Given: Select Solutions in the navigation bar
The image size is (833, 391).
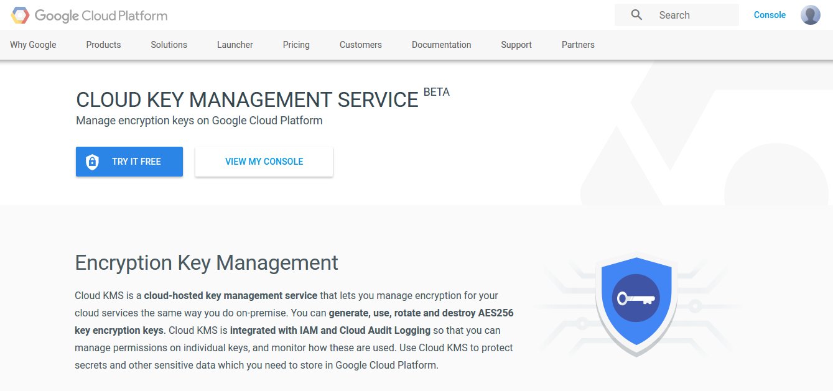Looking at the screenshot, I should 169,45.
